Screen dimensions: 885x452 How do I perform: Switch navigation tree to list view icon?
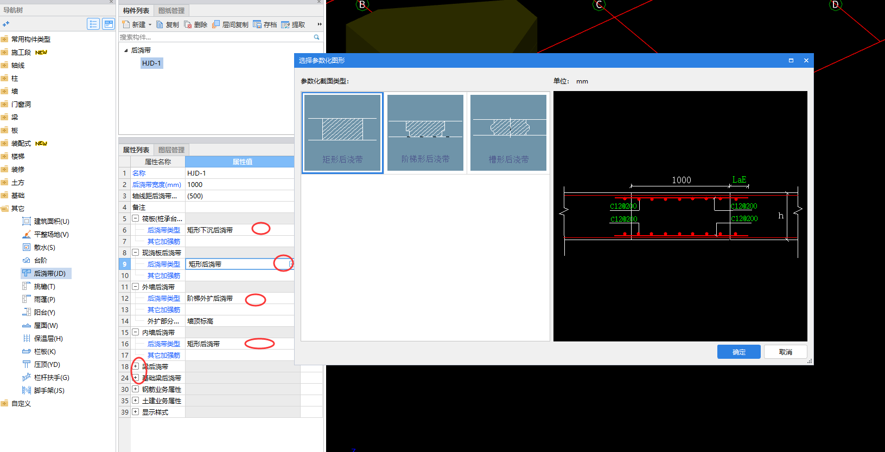(93, 24)
